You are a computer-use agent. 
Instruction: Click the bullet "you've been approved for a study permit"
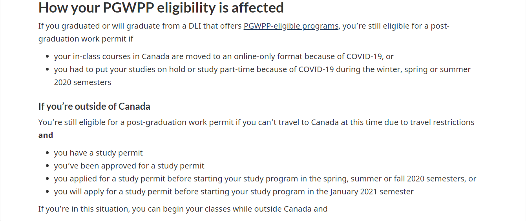tap(129, 166)
